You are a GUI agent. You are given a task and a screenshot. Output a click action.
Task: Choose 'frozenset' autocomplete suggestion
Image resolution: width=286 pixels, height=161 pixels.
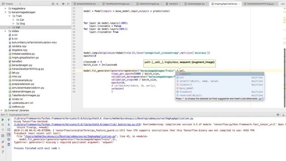[x=220, y=92]
